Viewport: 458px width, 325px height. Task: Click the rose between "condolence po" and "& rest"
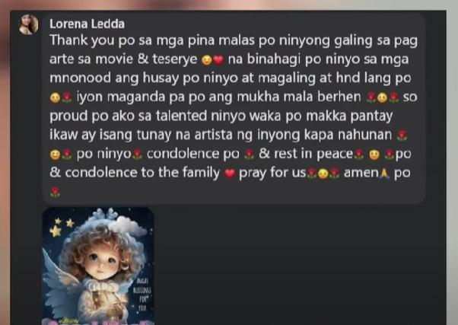(x=249, y=155)
